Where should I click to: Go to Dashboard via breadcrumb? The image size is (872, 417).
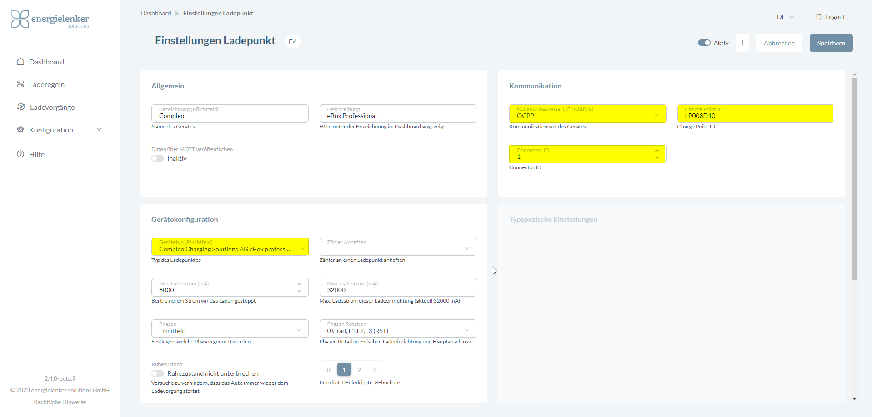(155, 13)
